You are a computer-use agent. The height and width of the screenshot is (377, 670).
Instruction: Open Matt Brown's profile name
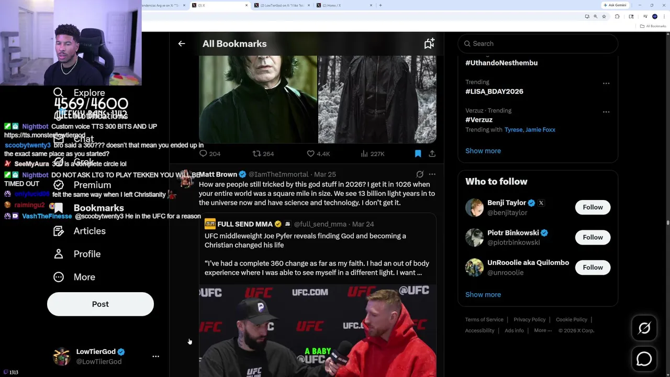pyautogui.click(x=218, y=174)
